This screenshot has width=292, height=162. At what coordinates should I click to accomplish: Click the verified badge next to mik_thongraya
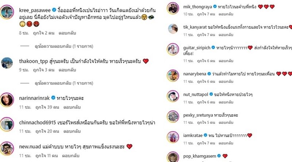click(x=215, y=7)
